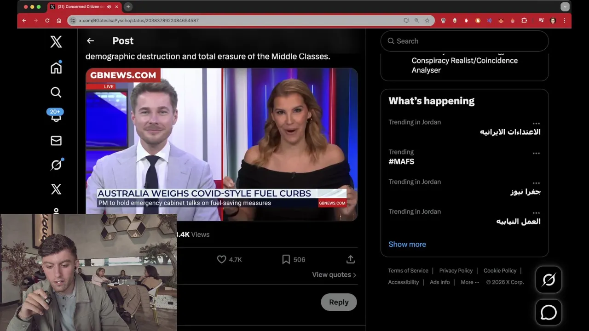This screenshot has width=589, height=331.
Task: Click Conspiracy Realist/Coincidence Analyser bio text
Action: click(465, 65)
